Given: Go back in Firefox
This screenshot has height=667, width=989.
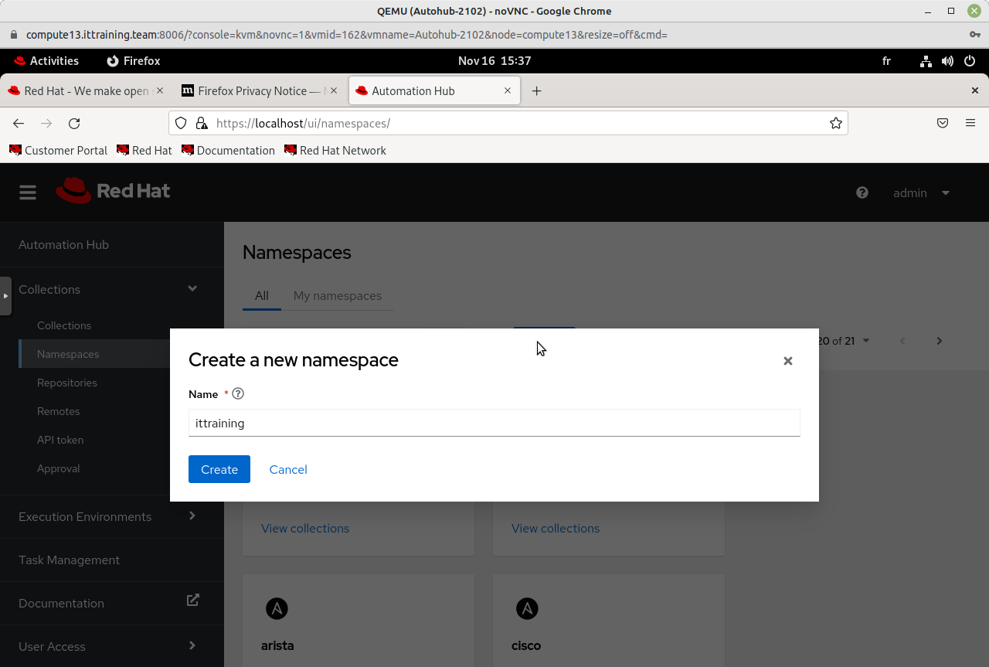Looking at the screenshot, I should tap(19, 123).
